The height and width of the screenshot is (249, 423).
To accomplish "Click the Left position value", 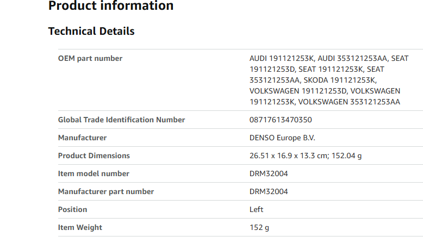I will click(x=256, y=210).
